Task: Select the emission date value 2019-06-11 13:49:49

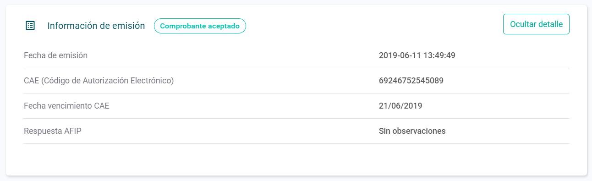Action: pos(417,55)
